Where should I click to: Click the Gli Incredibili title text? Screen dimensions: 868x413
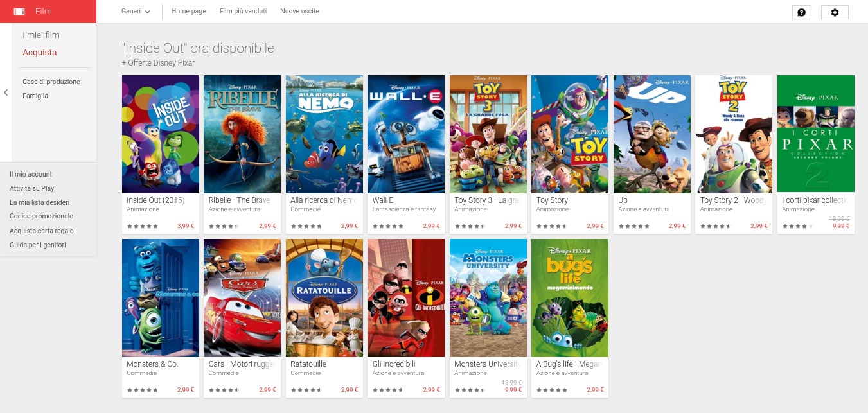point(394,364)
